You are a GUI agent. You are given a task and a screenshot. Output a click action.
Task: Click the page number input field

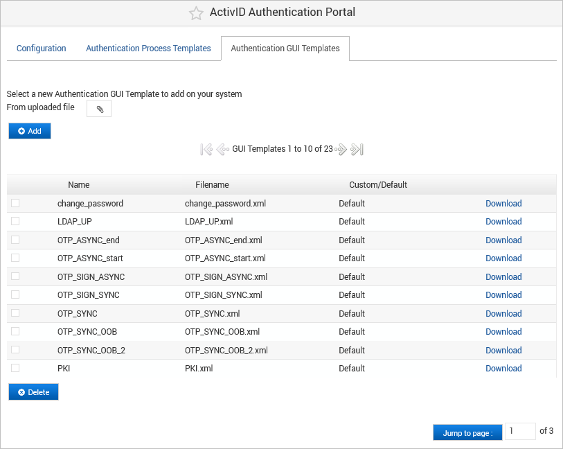click(520, 431)
